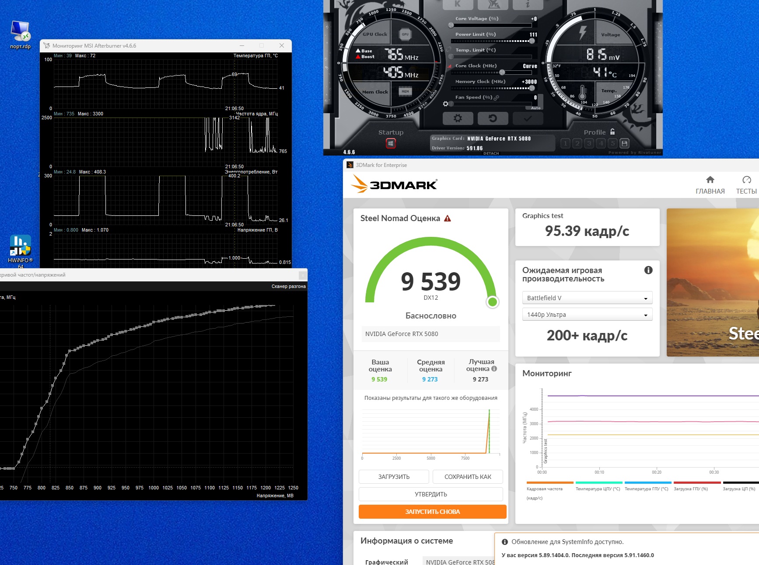The image size is (759, 565).
Task: Click the OC Scanner icon in Afterburner
Action: click(493, 4)
